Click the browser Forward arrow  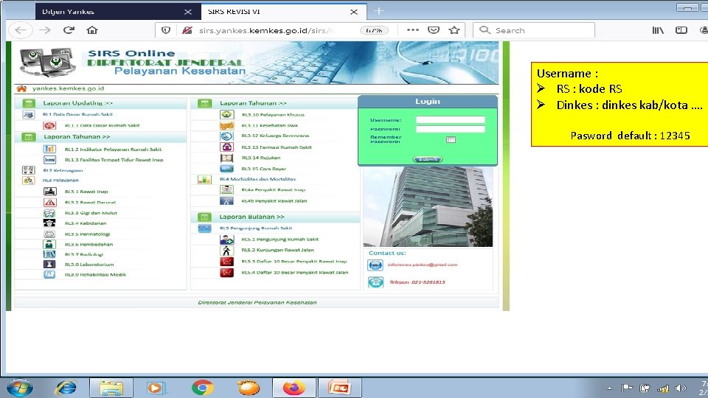45,30
